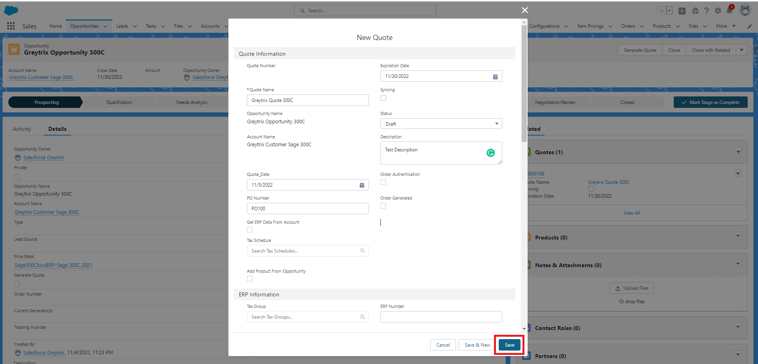Open the Notes & Attachments action menu
Viewport: 758px width, 364px height.
click(738, 264)
